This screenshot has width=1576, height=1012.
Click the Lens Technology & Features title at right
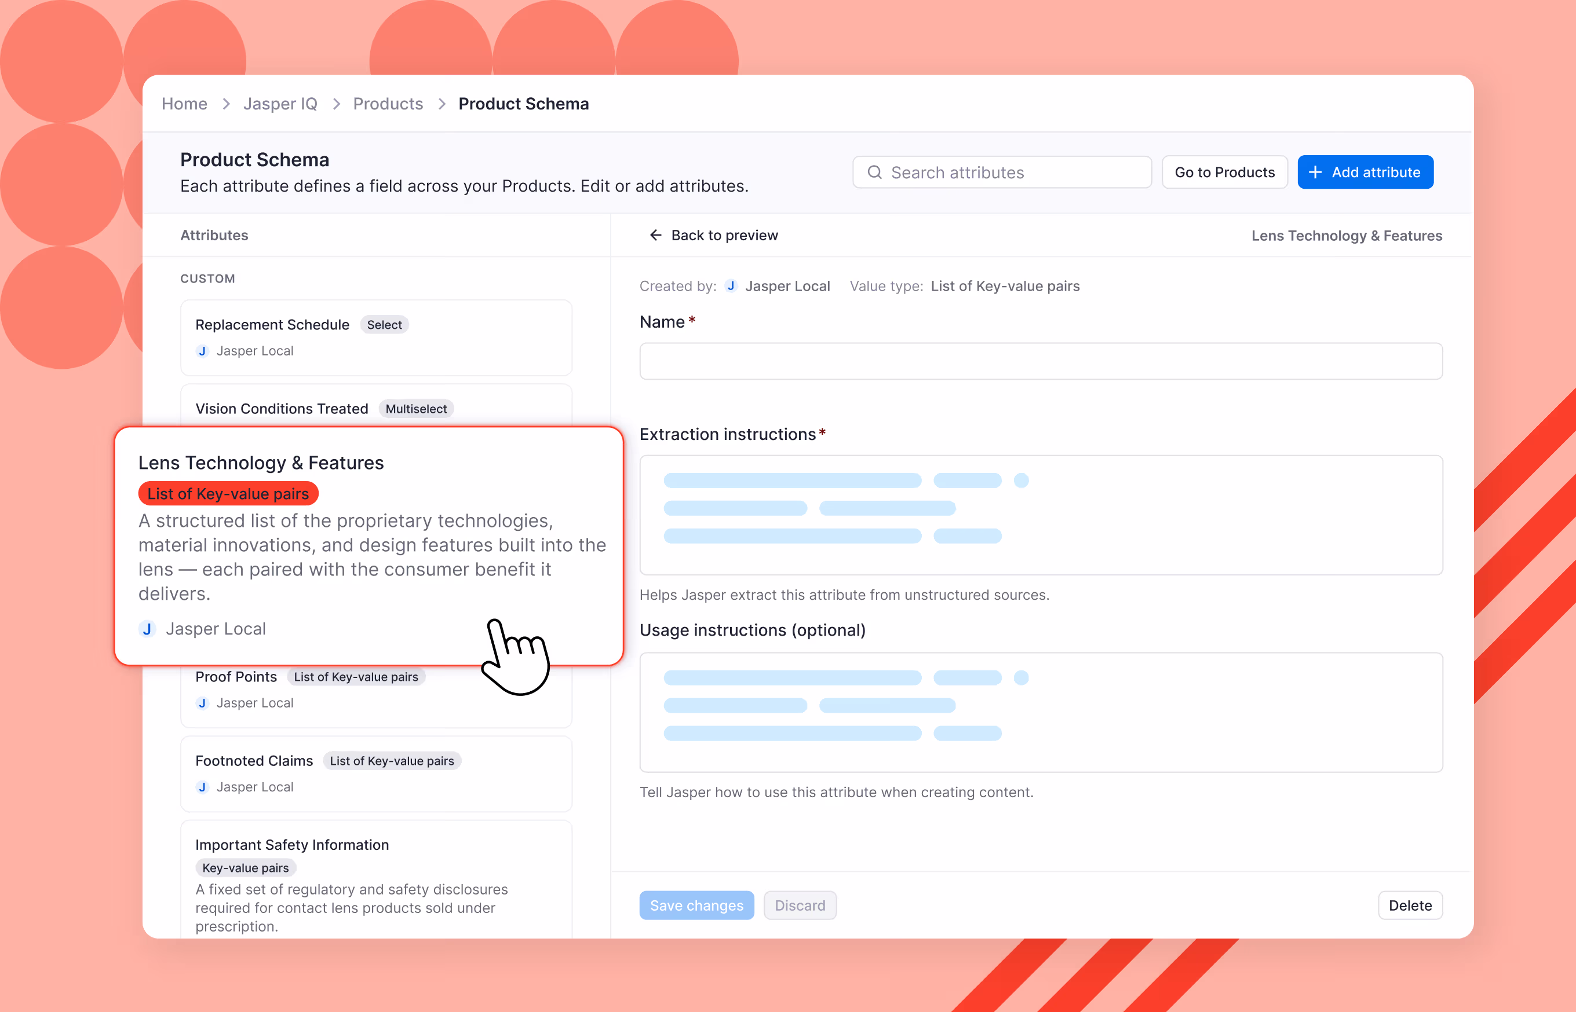point(1347,235)
